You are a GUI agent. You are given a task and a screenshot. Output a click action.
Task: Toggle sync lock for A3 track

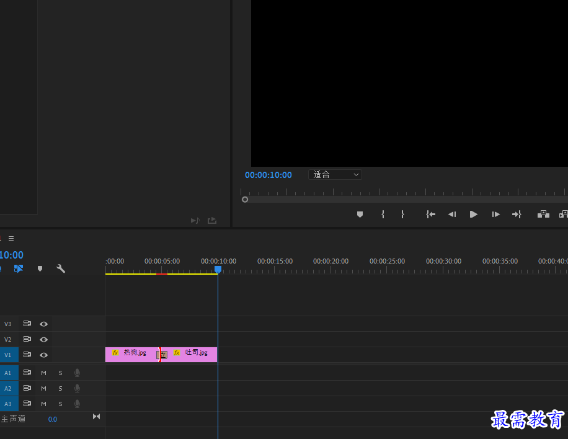click(x=27, y=404)
